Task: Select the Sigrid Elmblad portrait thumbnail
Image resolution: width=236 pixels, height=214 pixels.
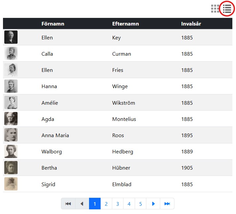Action: click(11, 184)
